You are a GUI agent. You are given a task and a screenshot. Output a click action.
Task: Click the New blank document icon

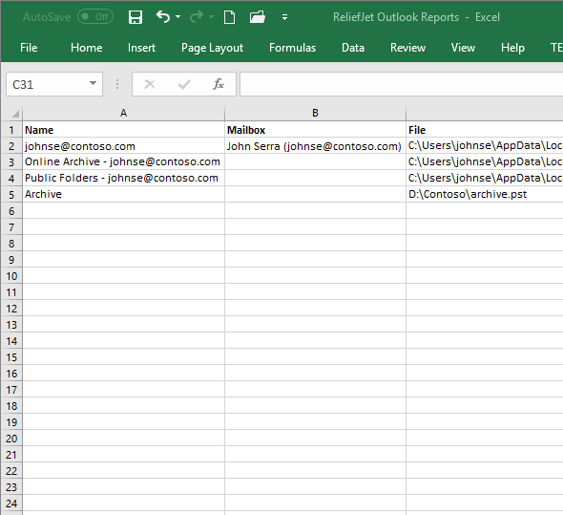pyautogui.click(x=229, y=17)
